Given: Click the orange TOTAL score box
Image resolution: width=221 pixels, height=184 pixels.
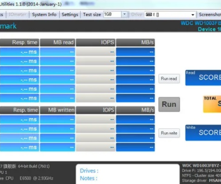Looking at the screenshot, I should 212,104.
